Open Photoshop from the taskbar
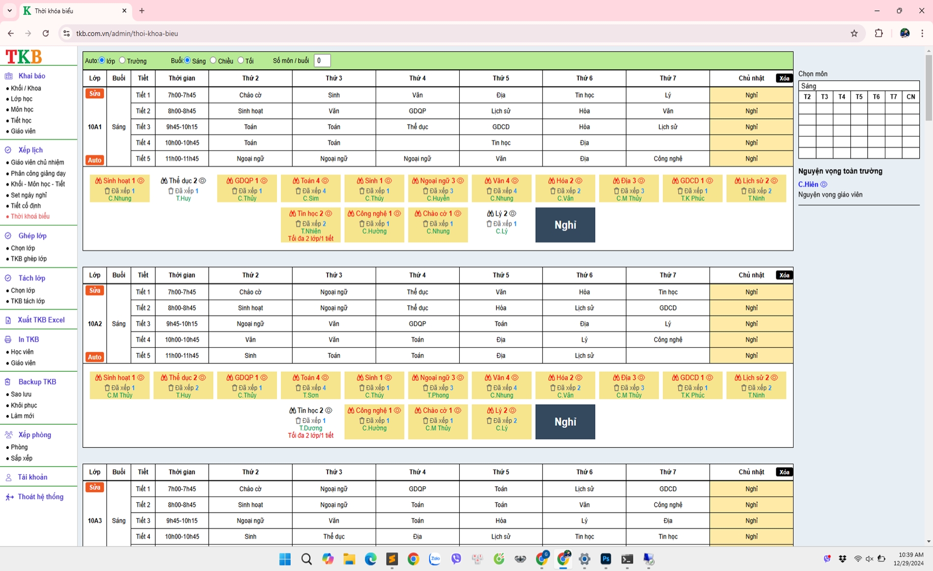This screenshot has height=571, width=933. click(605, 559)
